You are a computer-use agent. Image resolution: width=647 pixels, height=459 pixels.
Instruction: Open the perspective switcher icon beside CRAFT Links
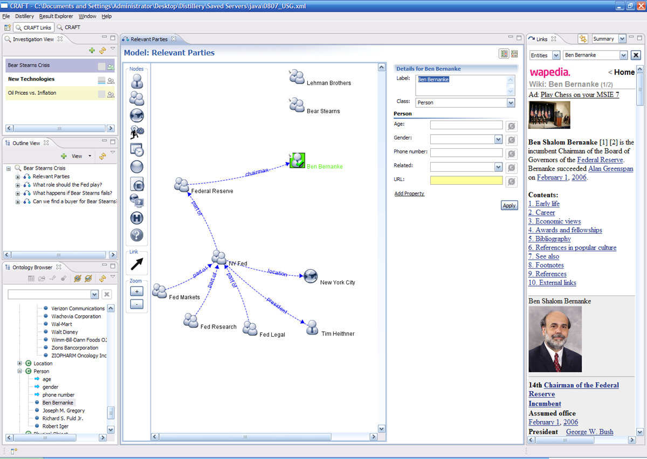tap(8, 27)
